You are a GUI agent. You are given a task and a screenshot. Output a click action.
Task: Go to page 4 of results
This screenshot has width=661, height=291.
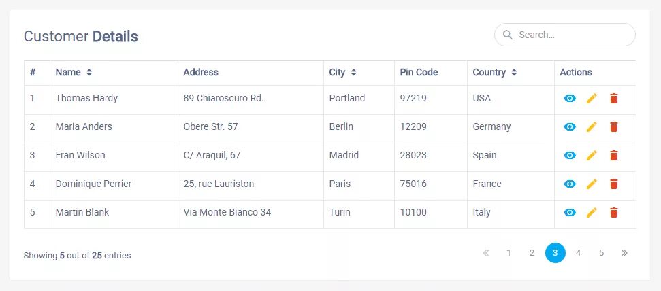578,253
